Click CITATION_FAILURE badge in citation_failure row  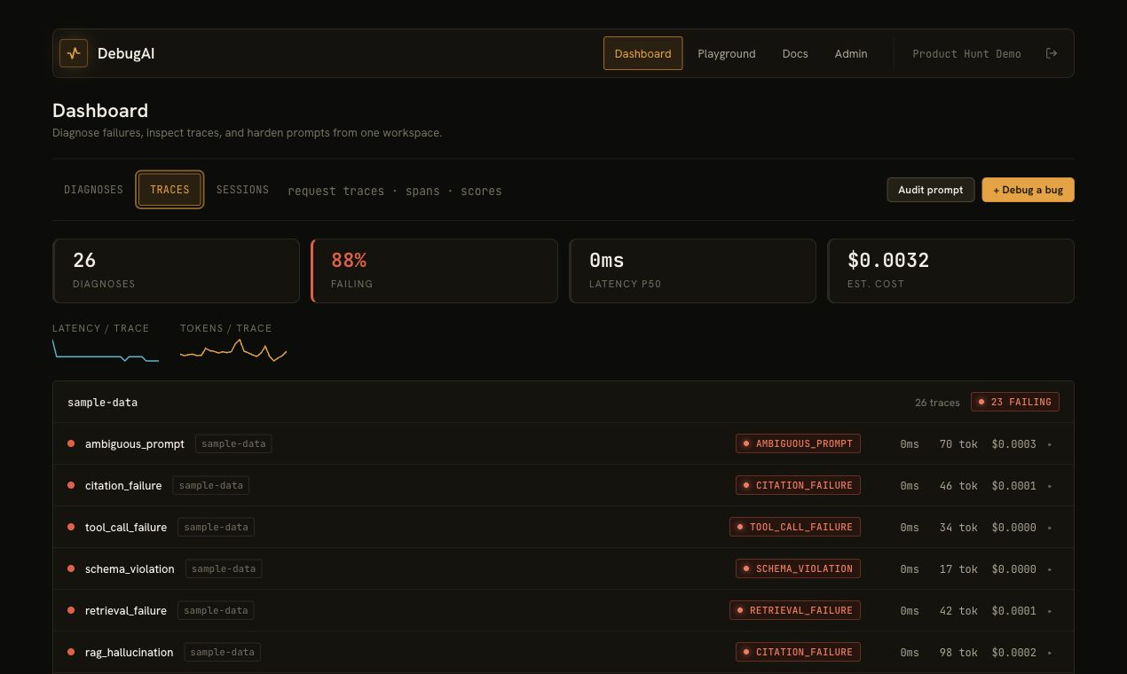(798, 485)
